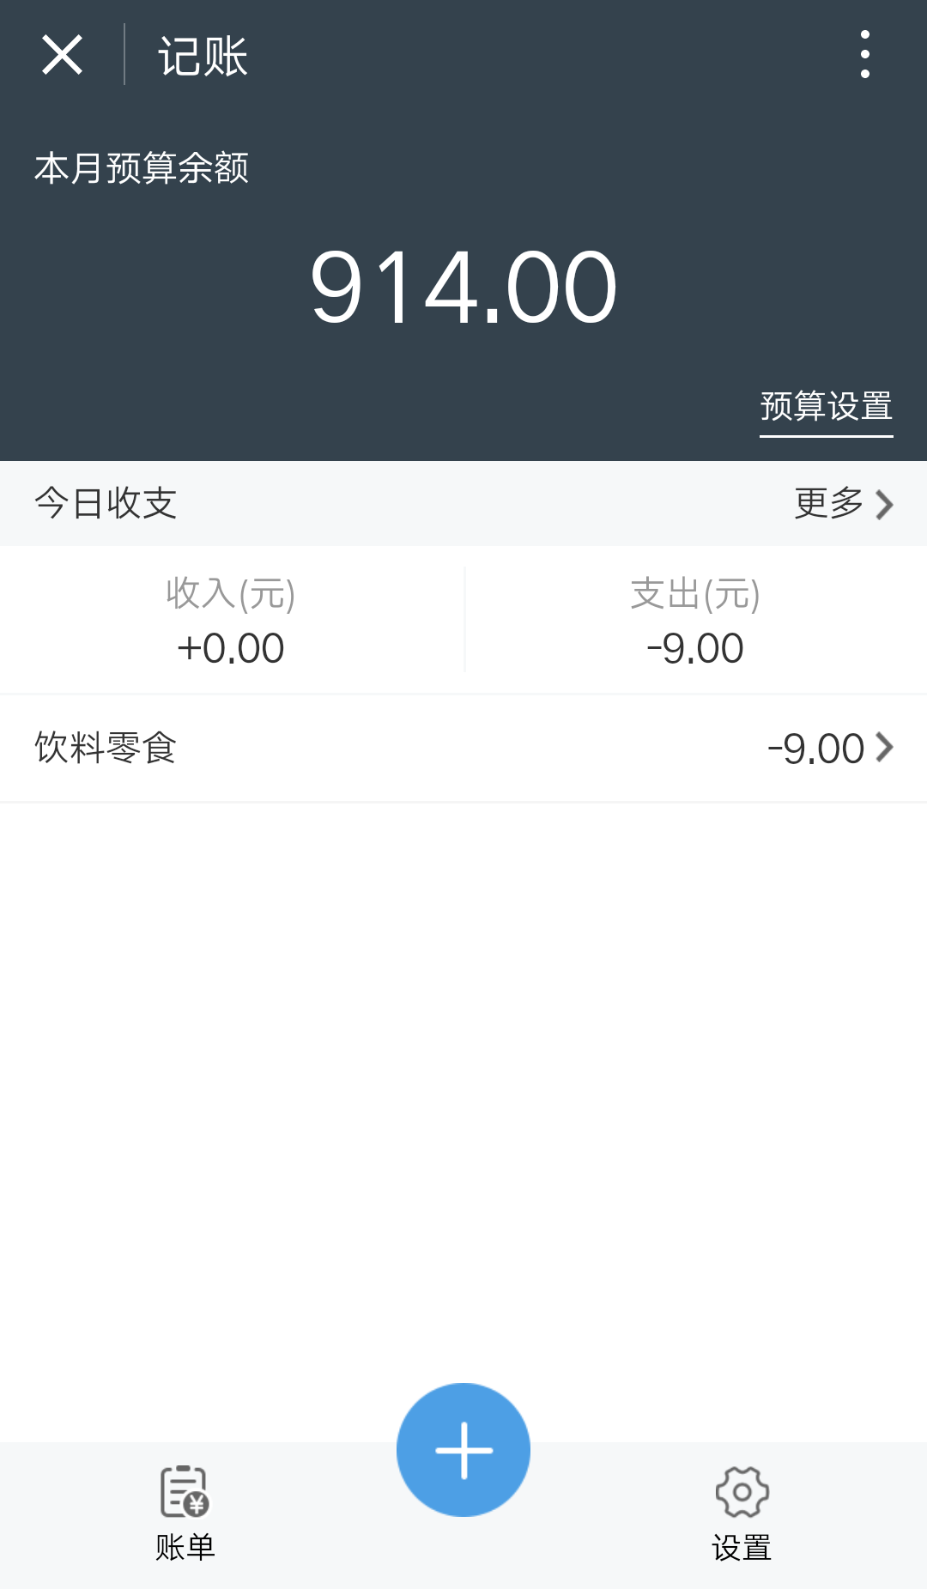927x1589 pixels.
Task: Expand the 饮料零食 entry chevron arrow
Action: (x=884, y=748)
